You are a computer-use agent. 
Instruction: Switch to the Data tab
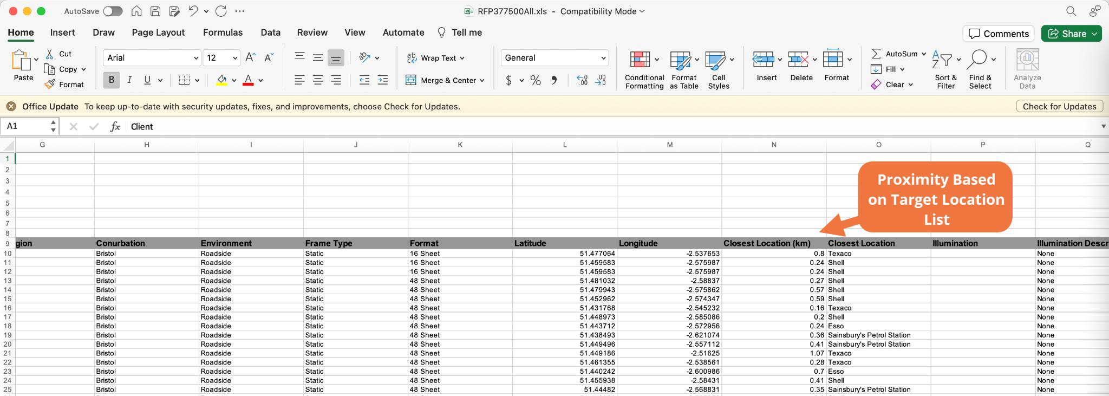[x=270, y=33]
